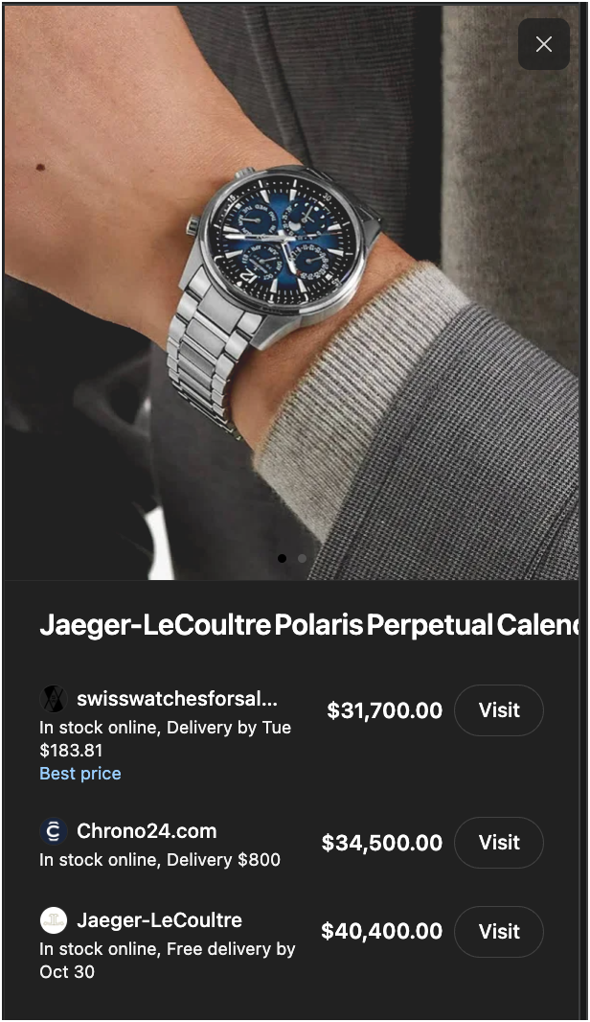
Task: Click the Chrono24 Delivery $800 stock text
Action: pyautogui.click(x=160, y=860)
